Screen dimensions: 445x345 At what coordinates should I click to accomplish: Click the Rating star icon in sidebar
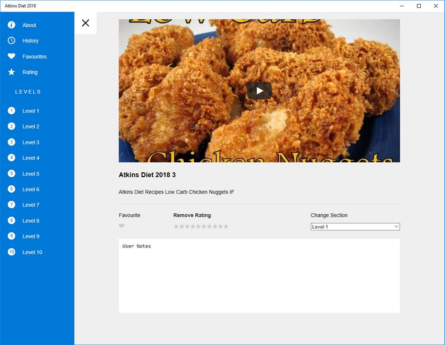tap(12, 72)
